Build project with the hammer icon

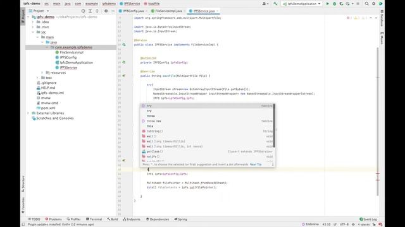coord(275,4)
